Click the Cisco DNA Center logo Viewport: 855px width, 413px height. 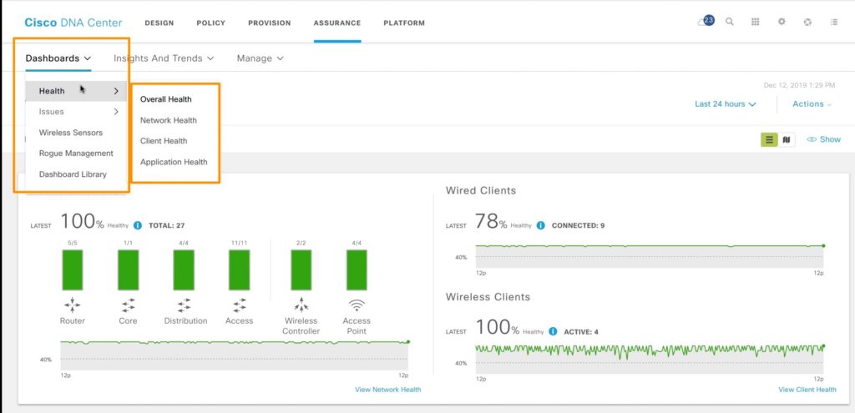click(73, 23)
